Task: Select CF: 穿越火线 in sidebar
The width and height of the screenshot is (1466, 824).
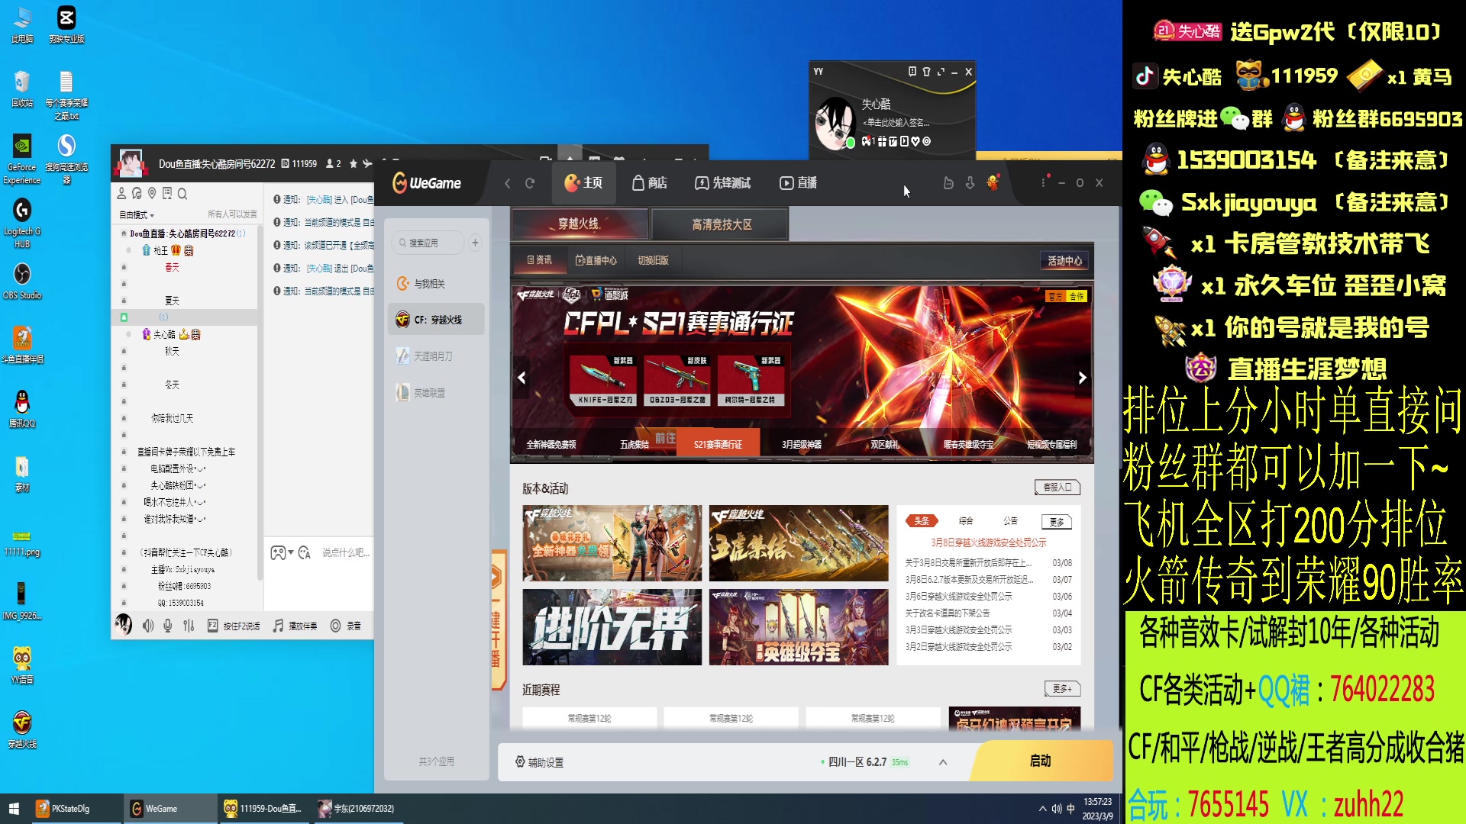Action: click(x=436, y=320)
